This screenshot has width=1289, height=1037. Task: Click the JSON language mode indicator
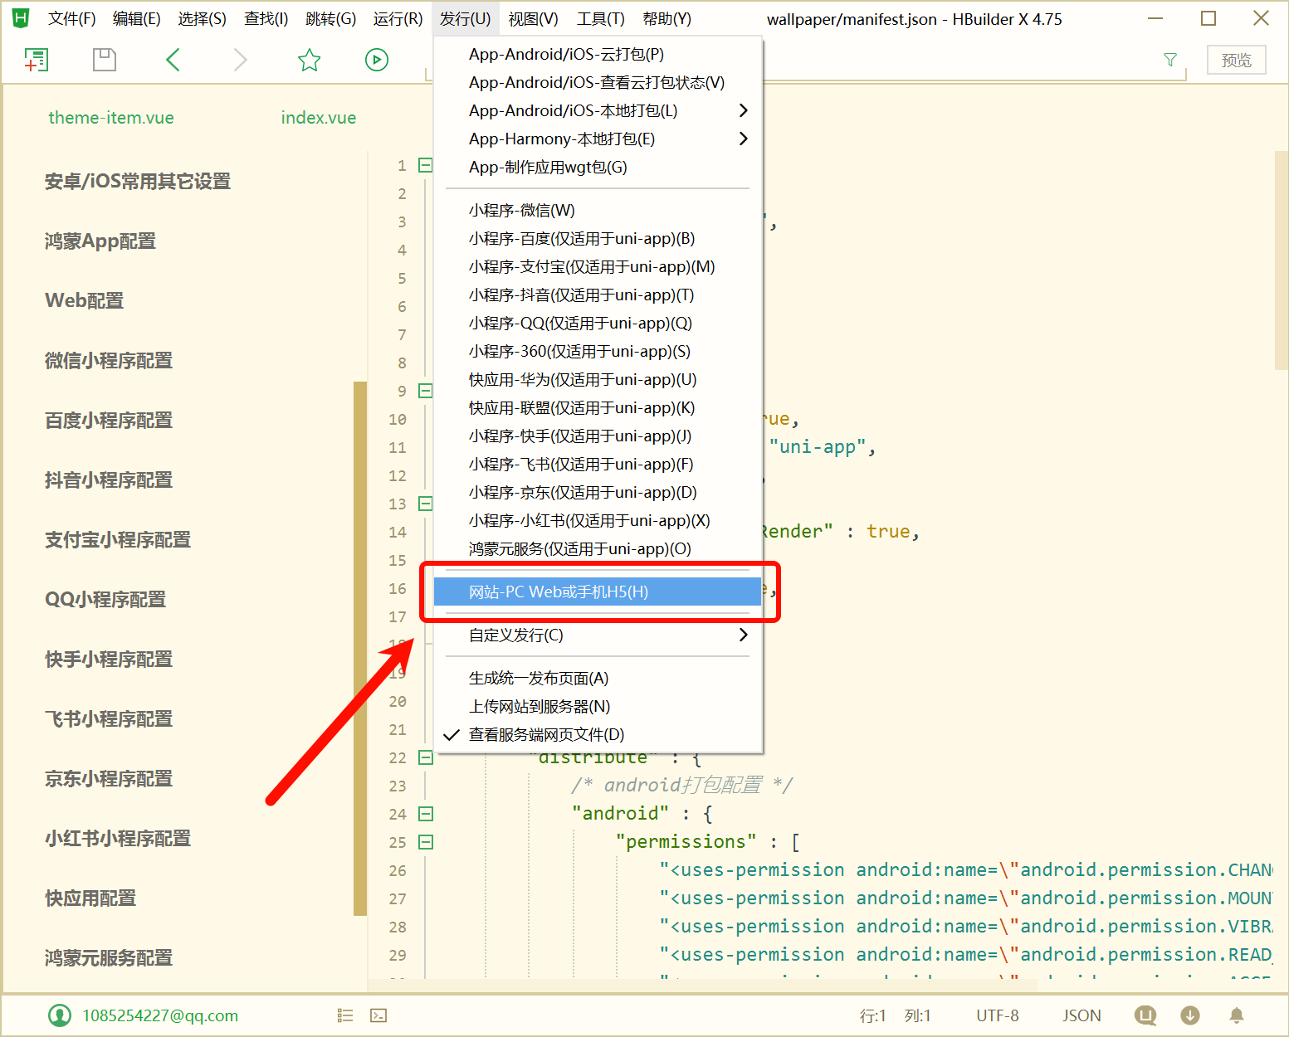coord(1081,1015)
